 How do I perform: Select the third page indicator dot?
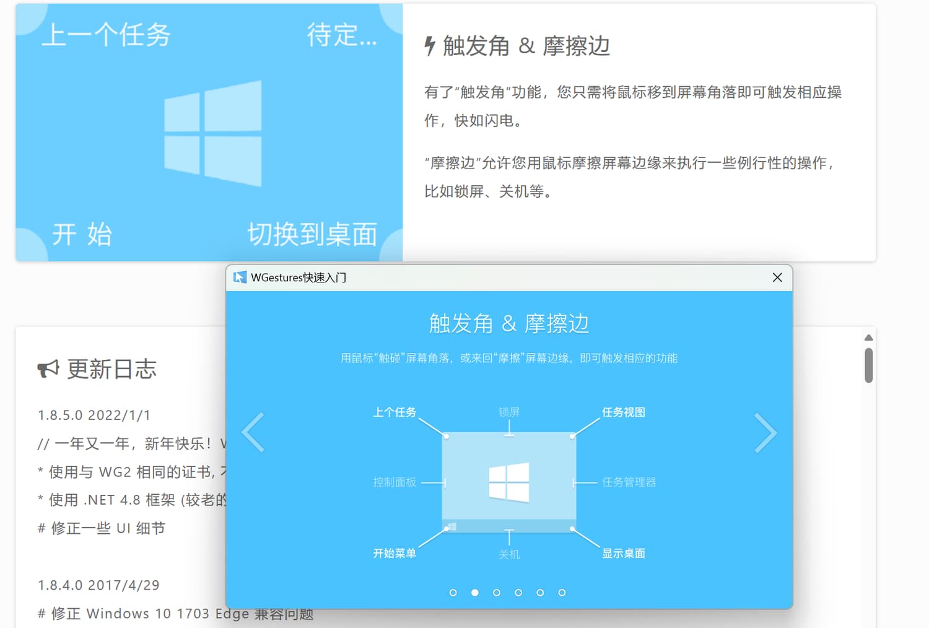coord(497,593)
